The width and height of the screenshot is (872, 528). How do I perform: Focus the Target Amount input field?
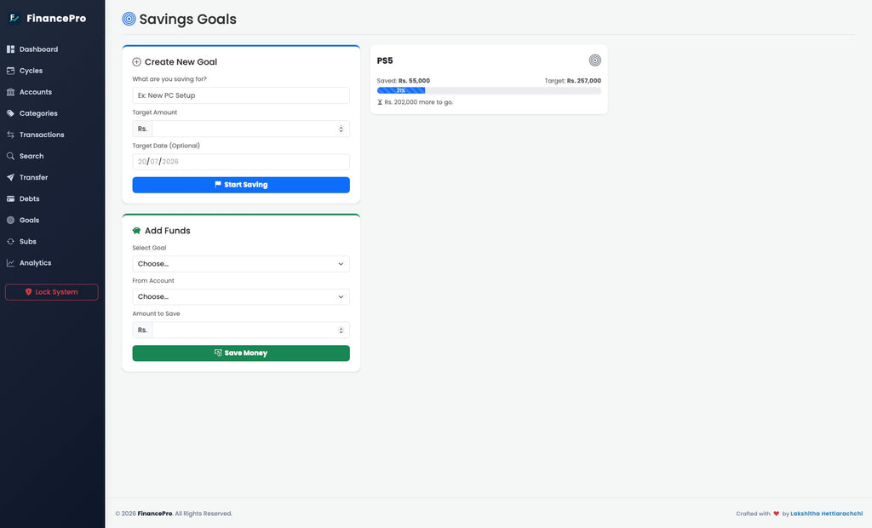250,129
